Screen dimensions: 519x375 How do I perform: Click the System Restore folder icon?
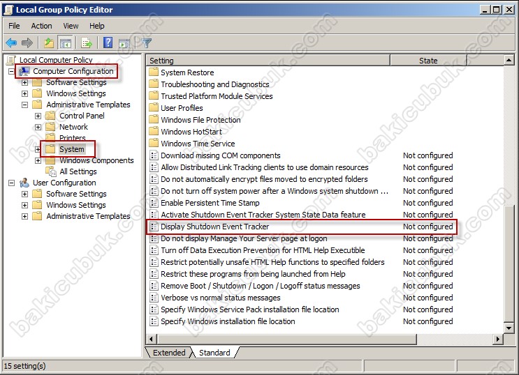pyautogui.click(x=154, y=72)
